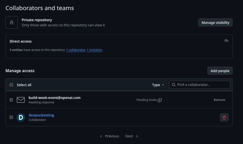Viewport: 243px width, 144px height.
Task: Go to the Next page
Action: click(x=131, y=136)
